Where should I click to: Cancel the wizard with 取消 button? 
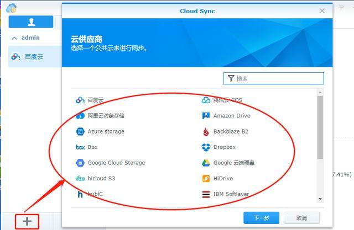301,218
